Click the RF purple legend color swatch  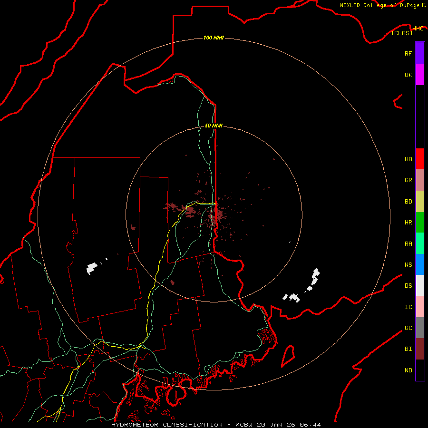coord(420,53)
